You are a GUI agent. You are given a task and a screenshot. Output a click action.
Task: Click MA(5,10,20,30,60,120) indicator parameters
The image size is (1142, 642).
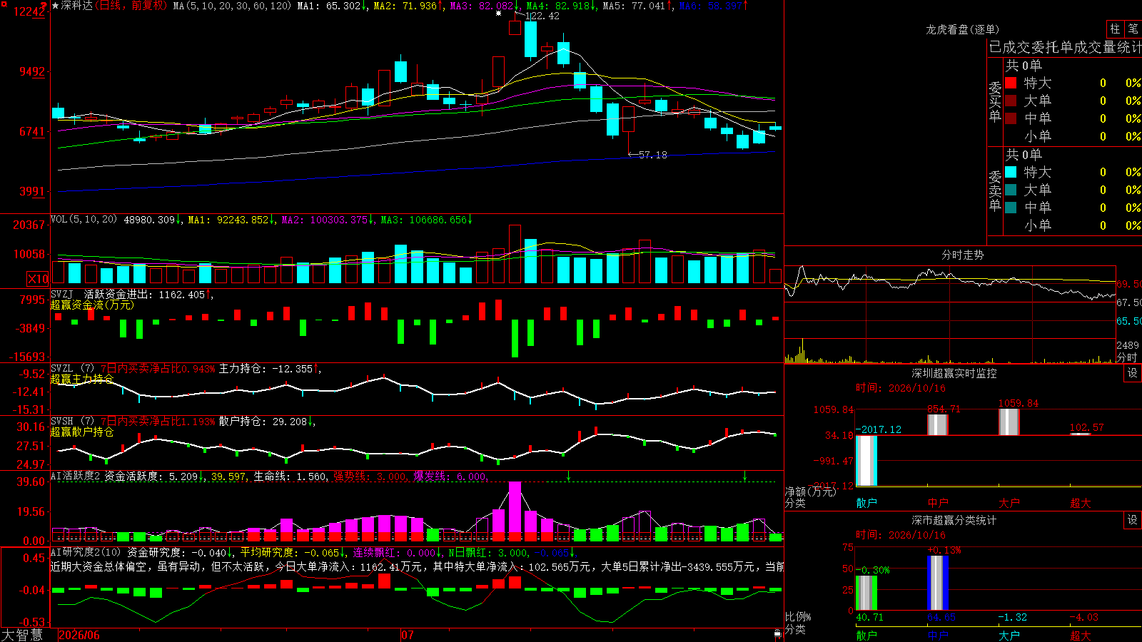233,6
